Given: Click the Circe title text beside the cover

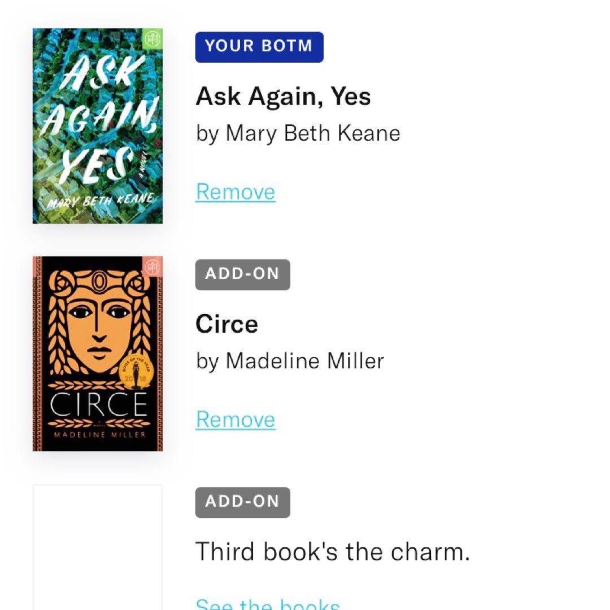Looking at the screenshot, I should click(x=226, y=324).
